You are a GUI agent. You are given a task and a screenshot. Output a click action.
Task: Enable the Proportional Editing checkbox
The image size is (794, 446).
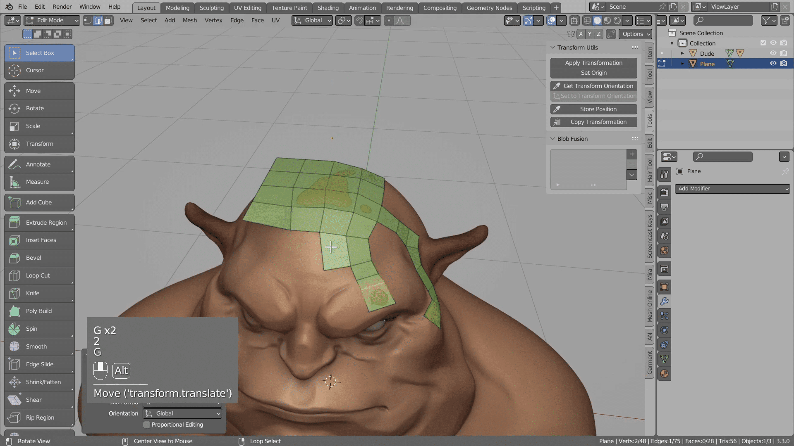147,425
